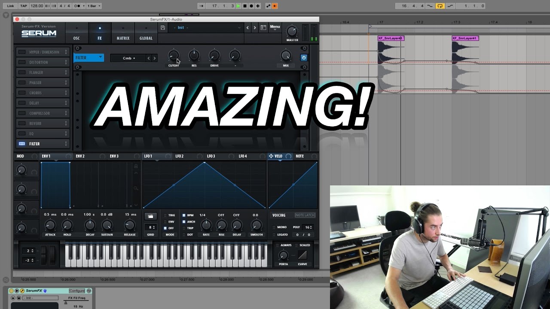Click the Ableton tempo field 128.00
Viewport: 550px width, 309px height.
pyautogui.click(x=37, y=6)
